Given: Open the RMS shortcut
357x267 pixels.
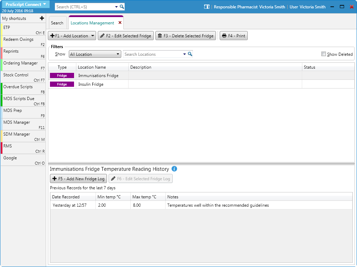Looking at the screenshot, I should coord(23,148).
